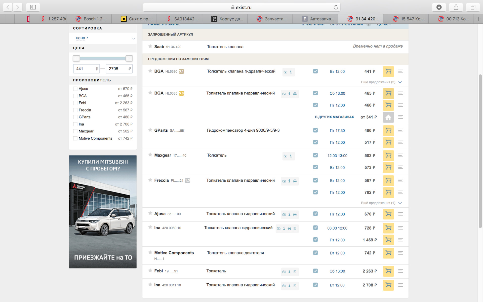Open other stores home icon for 341 ₽
The image size is (483, 302).
pyautogui.click(x=388, y=117)
